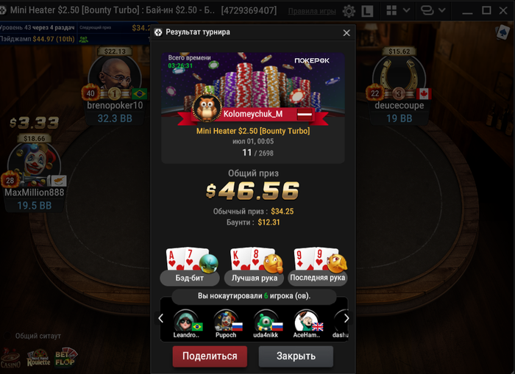
Task: Click the Закрыть button
Action: pos(296,356)
